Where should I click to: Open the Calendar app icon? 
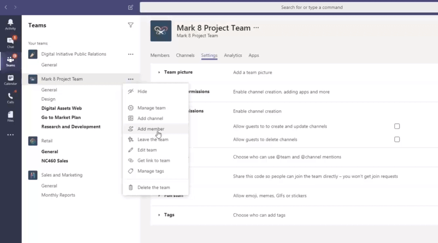pyautogui.click(x=10, y=80)
